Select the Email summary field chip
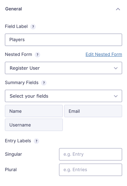 (x=93, y=111)
